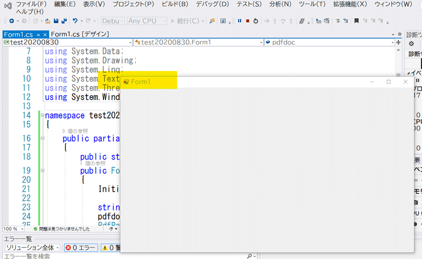Click the diagnostics panel settings gear
422x259 pixels.
411,44
